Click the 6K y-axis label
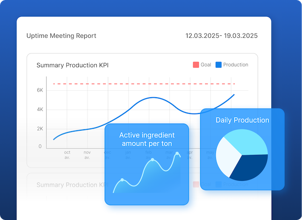302x220 pixels. [40, 90]
